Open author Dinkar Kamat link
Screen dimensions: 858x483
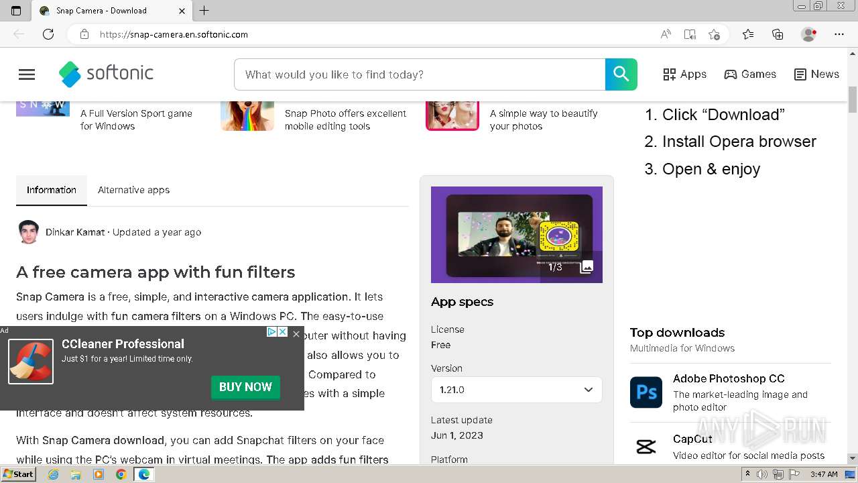75,232
